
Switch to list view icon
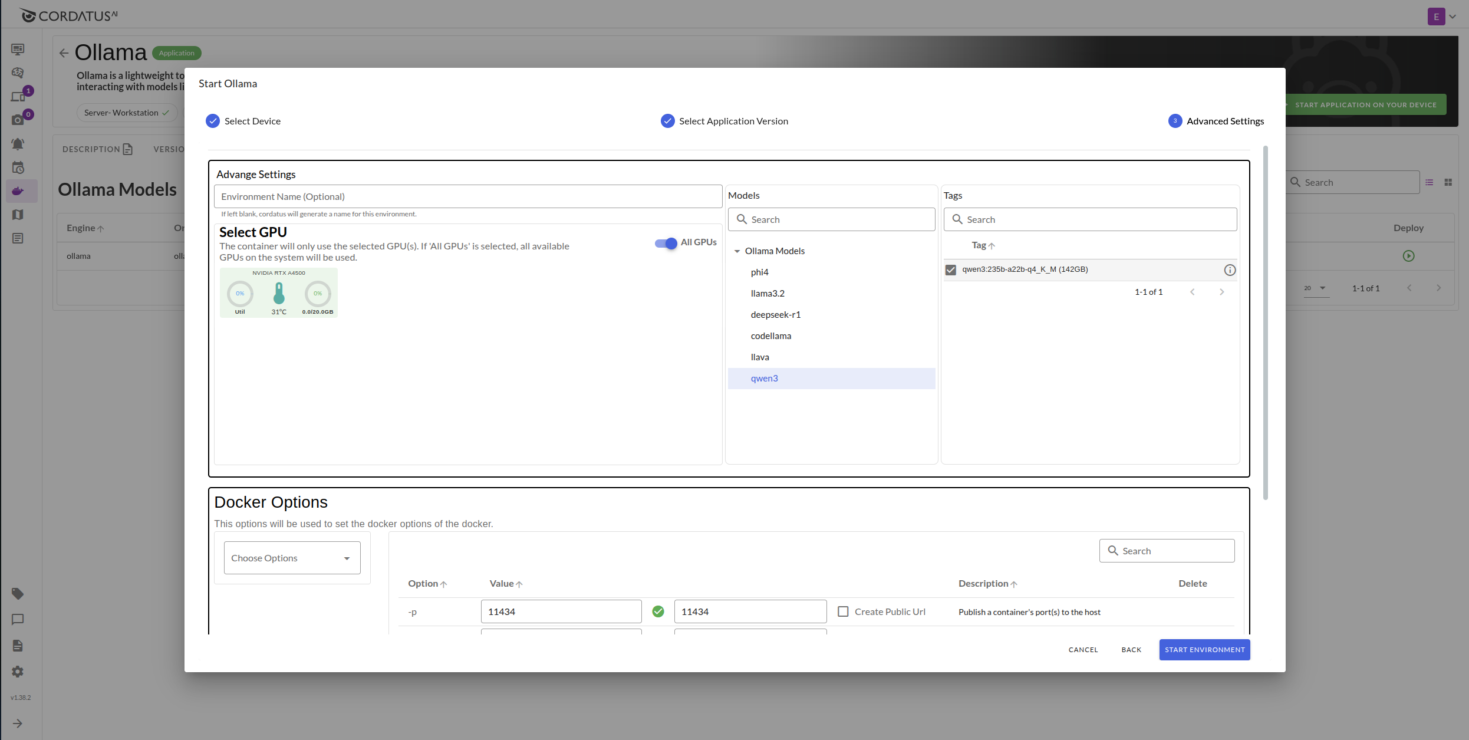[x=1429, y=183]
